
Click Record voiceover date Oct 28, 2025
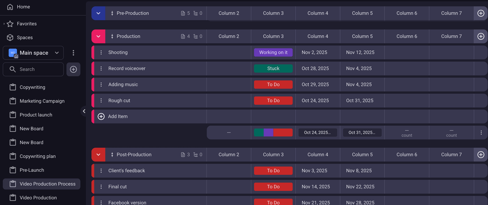pyautogui.click(x=316, y=69)
